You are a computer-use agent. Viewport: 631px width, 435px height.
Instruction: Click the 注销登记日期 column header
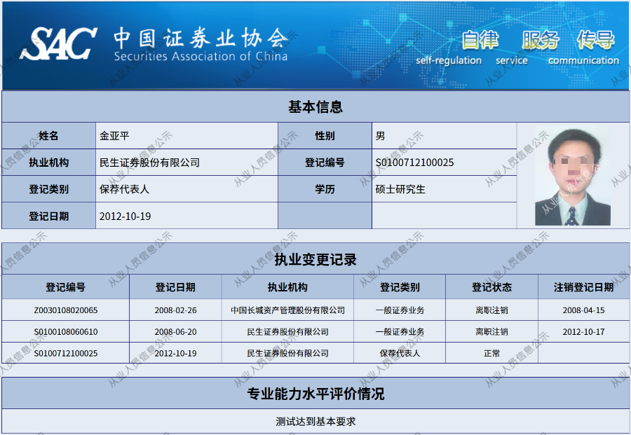point(583,287)
